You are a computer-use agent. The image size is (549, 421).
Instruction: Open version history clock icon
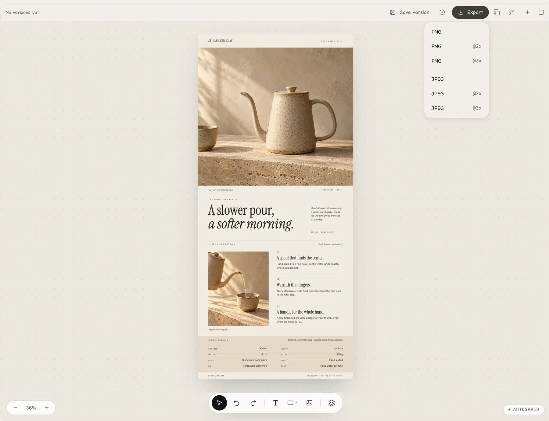click(442, 12)
